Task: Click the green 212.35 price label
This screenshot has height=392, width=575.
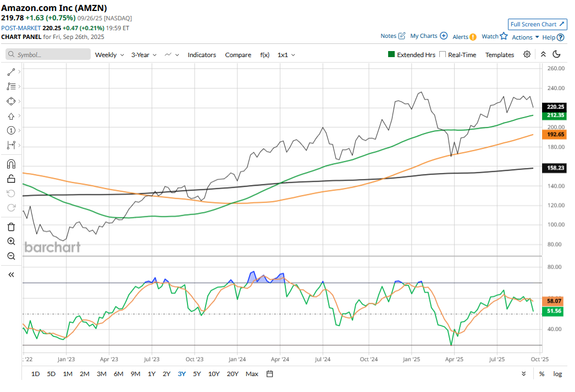Action: click(555, 115)
